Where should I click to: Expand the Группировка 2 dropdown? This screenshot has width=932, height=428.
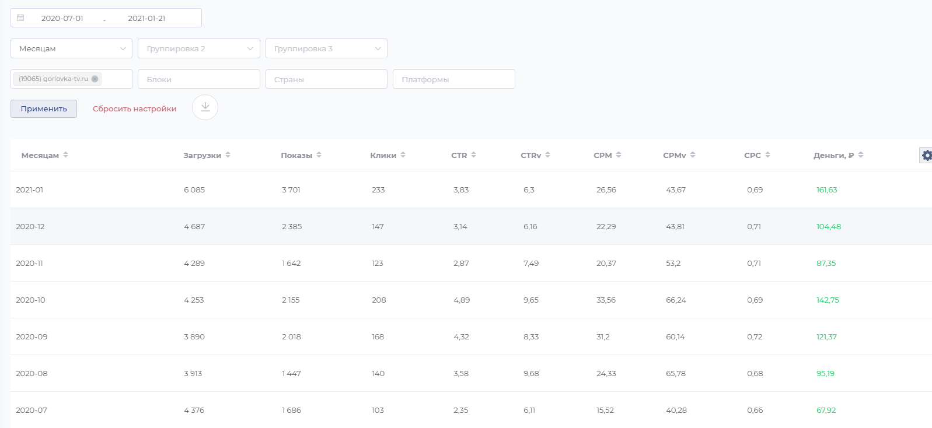[198, 48]
